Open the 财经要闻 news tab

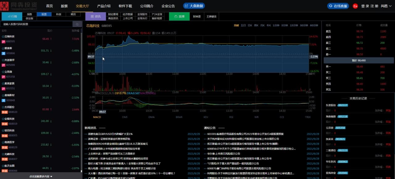tap(113, 14)
